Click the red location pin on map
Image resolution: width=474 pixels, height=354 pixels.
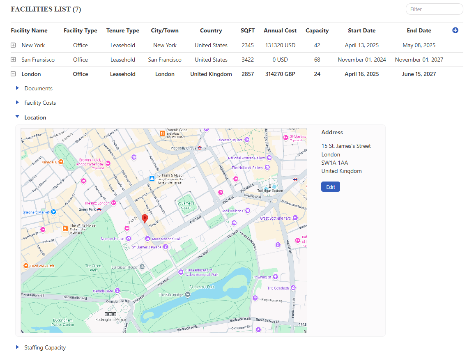pyautogui.click(x=145, y=218)
